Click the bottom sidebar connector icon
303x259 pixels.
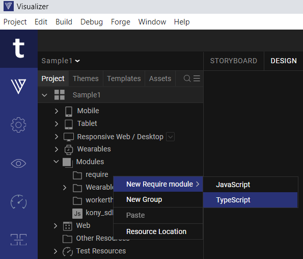tap(18, 240)
